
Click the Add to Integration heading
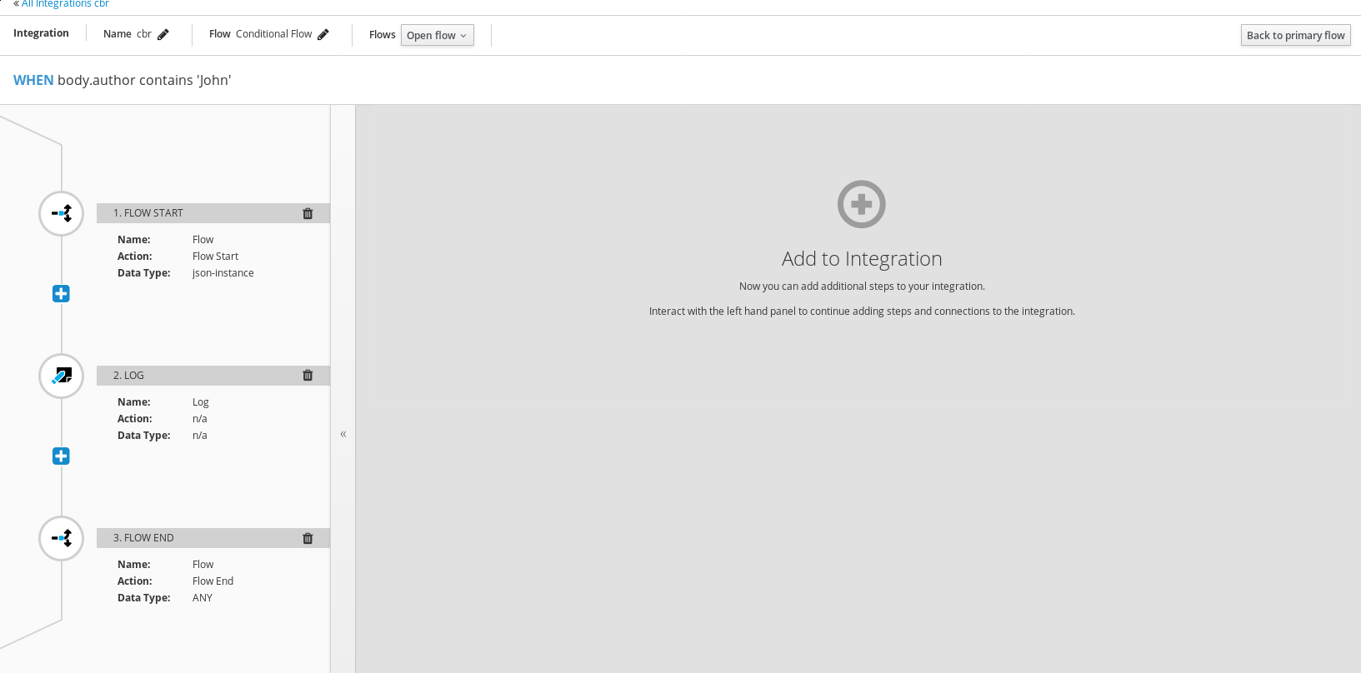[862, 259]
